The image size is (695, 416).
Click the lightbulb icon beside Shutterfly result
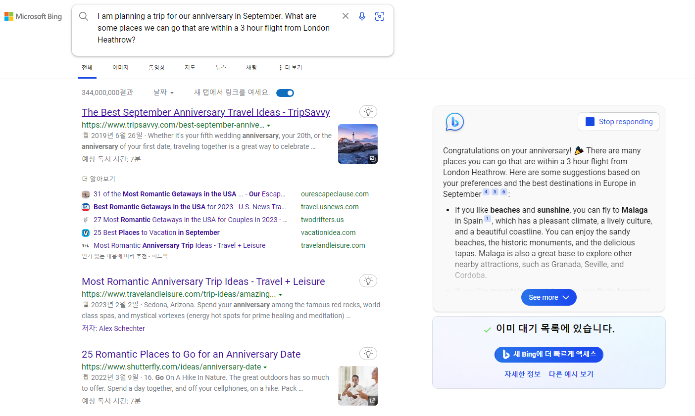pyautogui.click(x=368, y=354)
